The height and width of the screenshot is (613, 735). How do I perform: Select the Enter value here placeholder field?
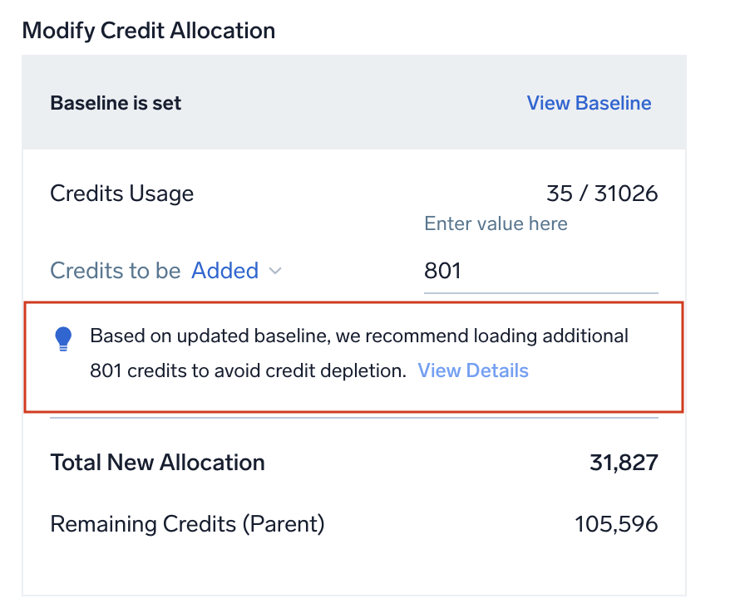pyautogui.click(x=496, y=223)
